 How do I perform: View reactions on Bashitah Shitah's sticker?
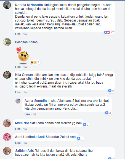pyautogui.click(x=35, y=62)
